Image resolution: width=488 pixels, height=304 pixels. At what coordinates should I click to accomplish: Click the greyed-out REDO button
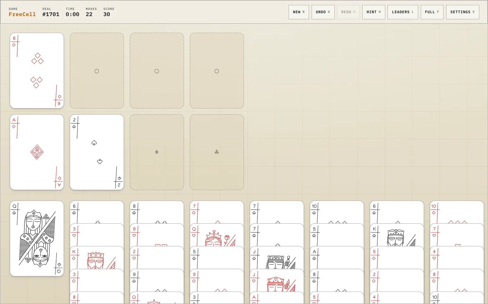tap(348, 12)
